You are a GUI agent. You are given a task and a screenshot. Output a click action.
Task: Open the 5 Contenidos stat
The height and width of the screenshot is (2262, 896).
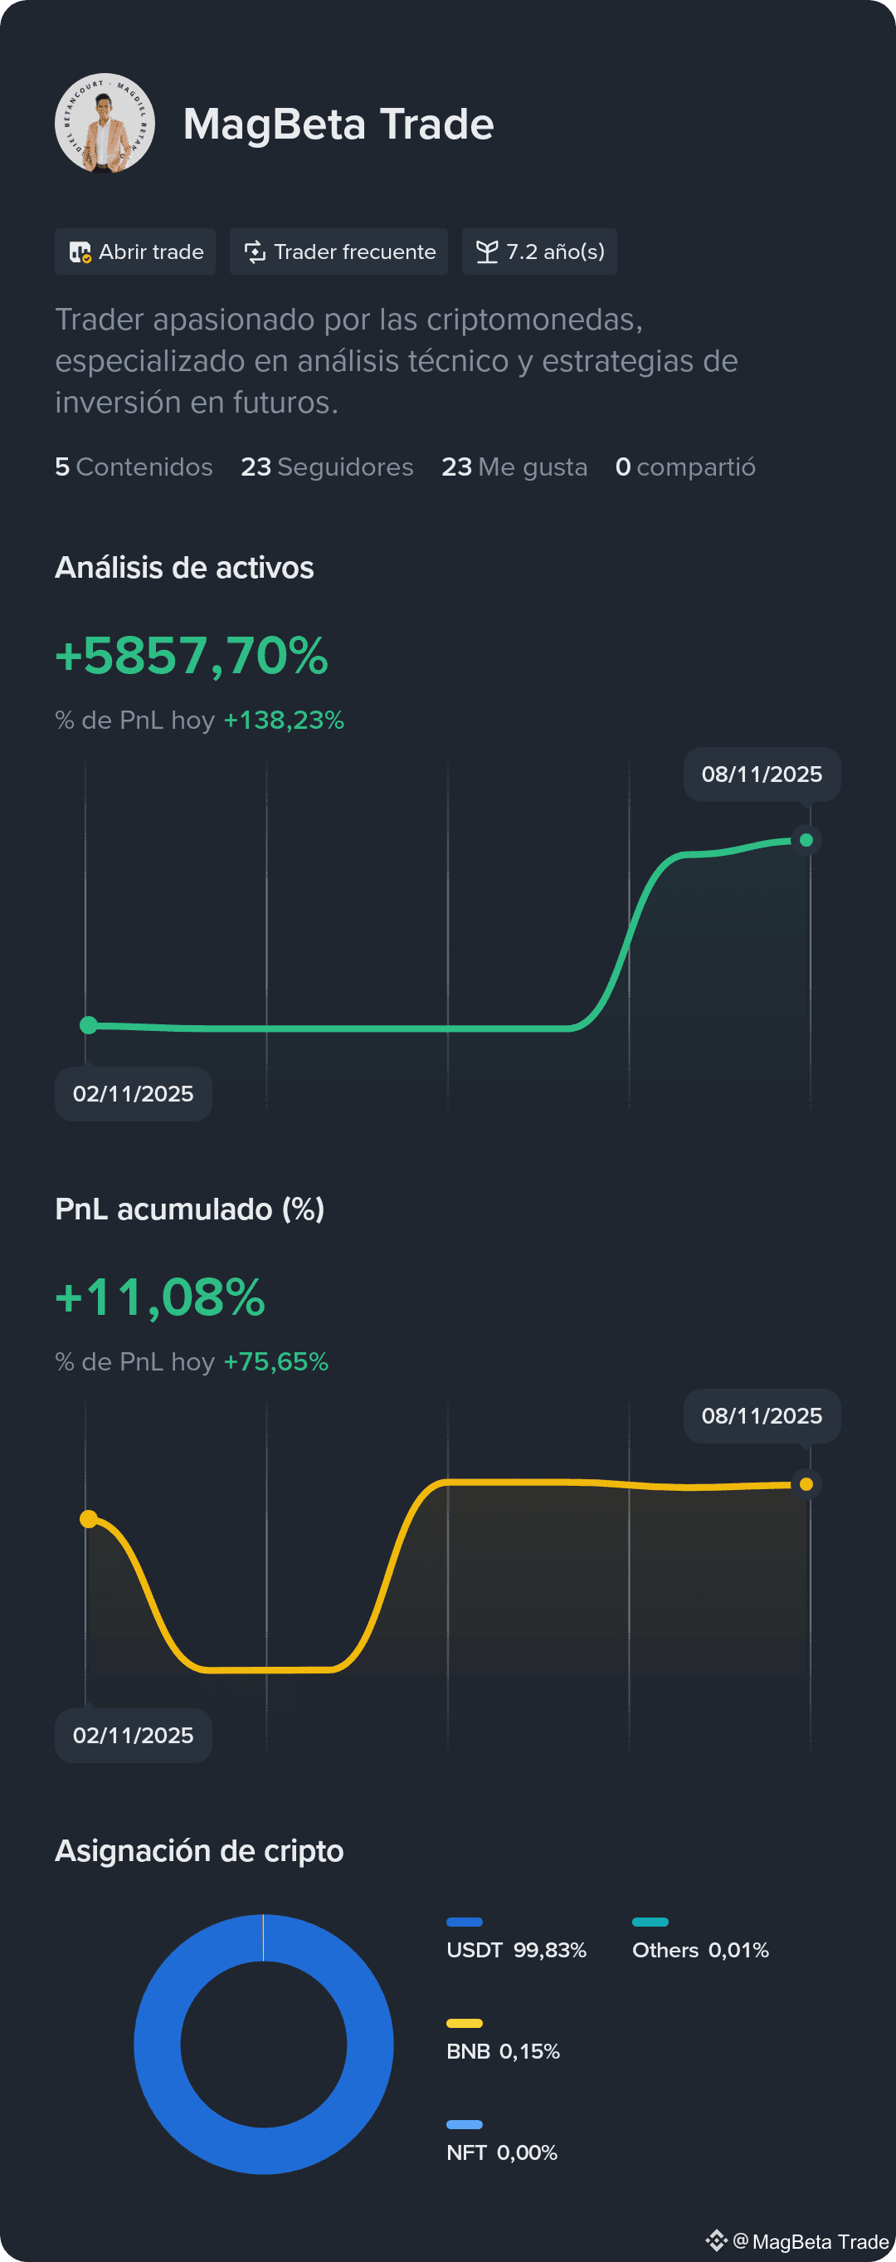(x=134, y=467)
